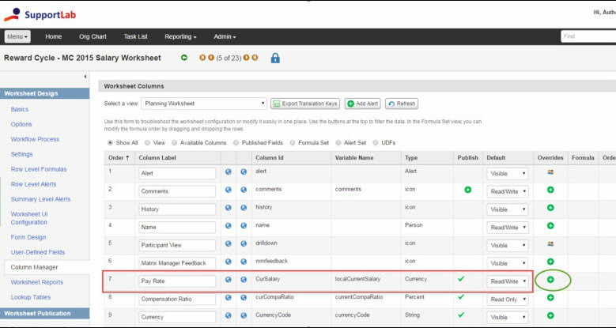The width and height of the screenshot is (616, 328).
Task: Select the Available Columns radio button
Action: pyautogui.click(x=174, y=142)
